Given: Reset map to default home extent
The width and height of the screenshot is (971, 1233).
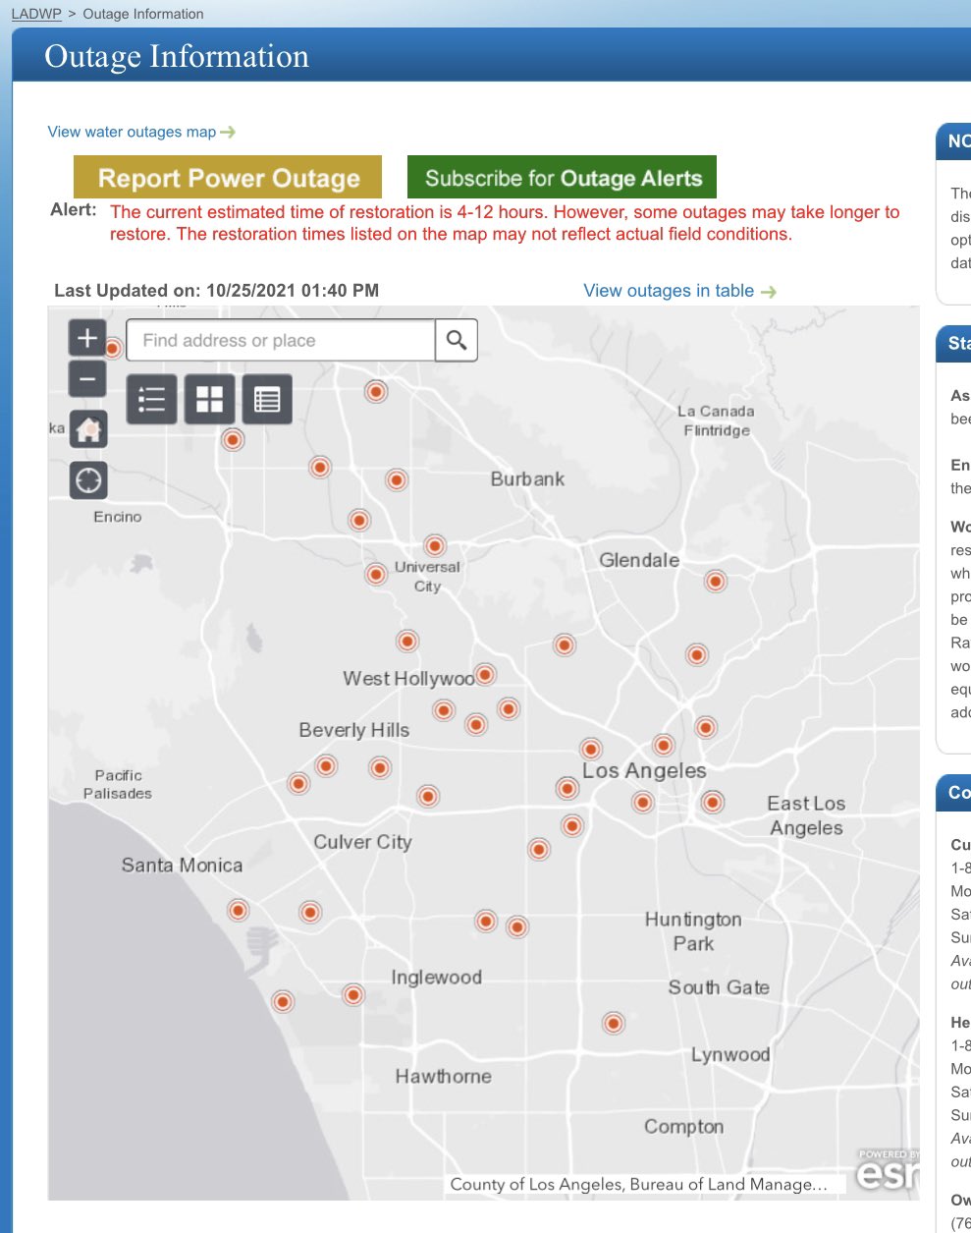Looking at the screenshot, I should point(88,429).
